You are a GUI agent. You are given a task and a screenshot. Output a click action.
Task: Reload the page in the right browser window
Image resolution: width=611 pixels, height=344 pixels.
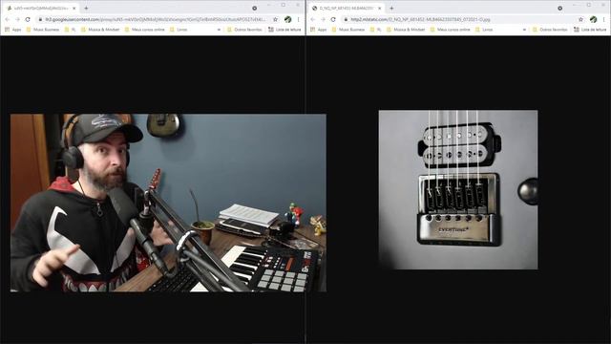pyautogui.click(x=333, y=19)
